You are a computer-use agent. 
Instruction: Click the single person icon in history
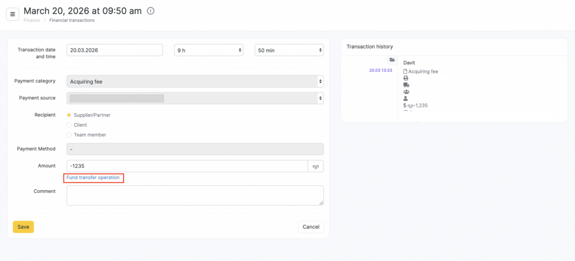coord(406,98)
